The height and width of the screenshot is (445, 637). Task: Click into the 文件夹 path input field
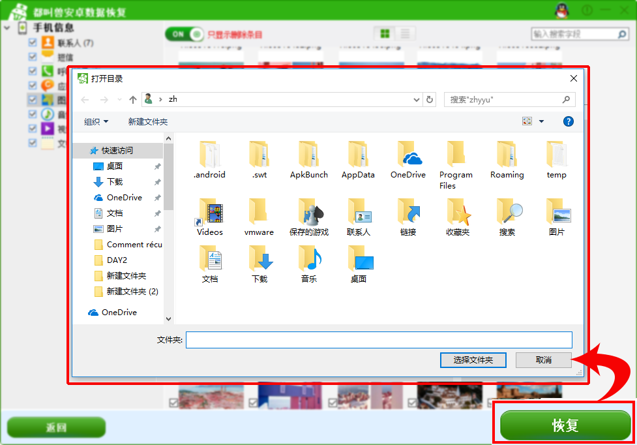[379, 340]
